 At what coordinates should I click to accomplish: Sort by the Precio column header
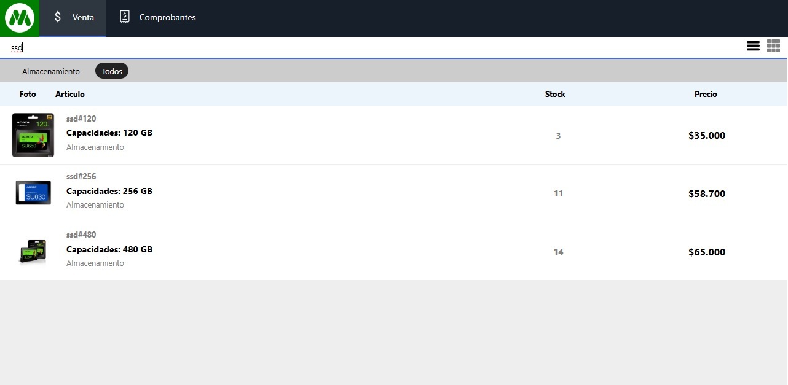tap(706, 94)
